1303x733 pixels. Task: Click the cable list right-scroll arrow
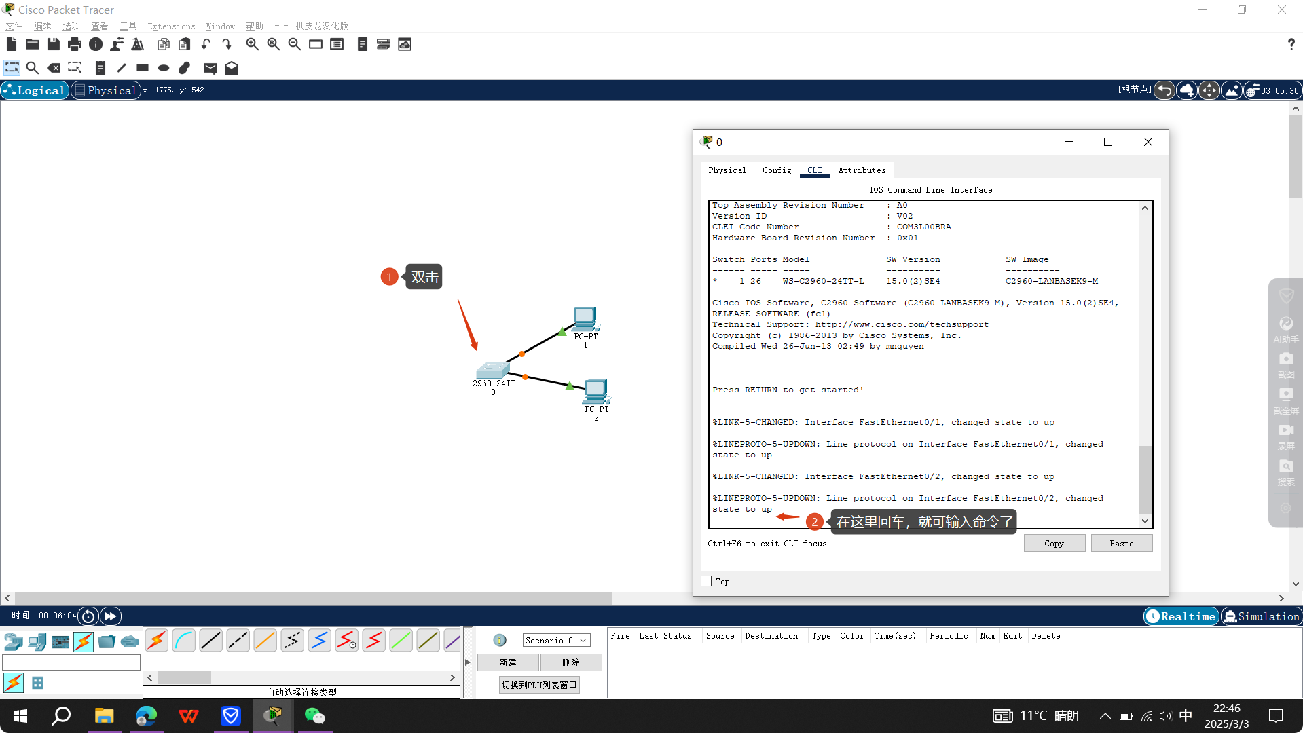click(452, 677)
